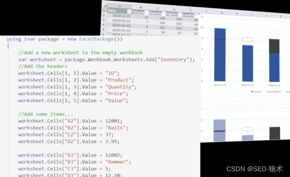Select column A header in Excel sheet
This screenshot has width=290, height=177.
point(120,6)
